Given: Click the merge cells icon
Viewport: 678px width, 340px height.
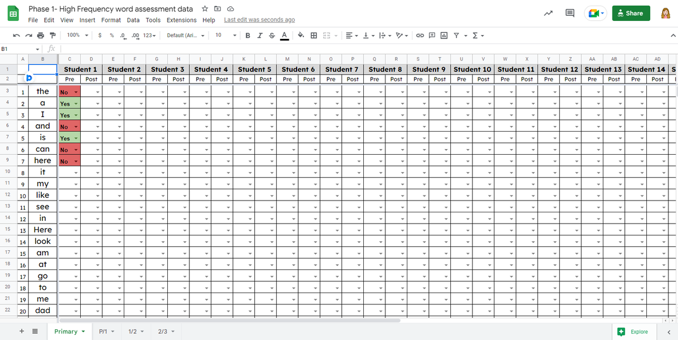Looking at the screenshot, I should coord(326,35).
